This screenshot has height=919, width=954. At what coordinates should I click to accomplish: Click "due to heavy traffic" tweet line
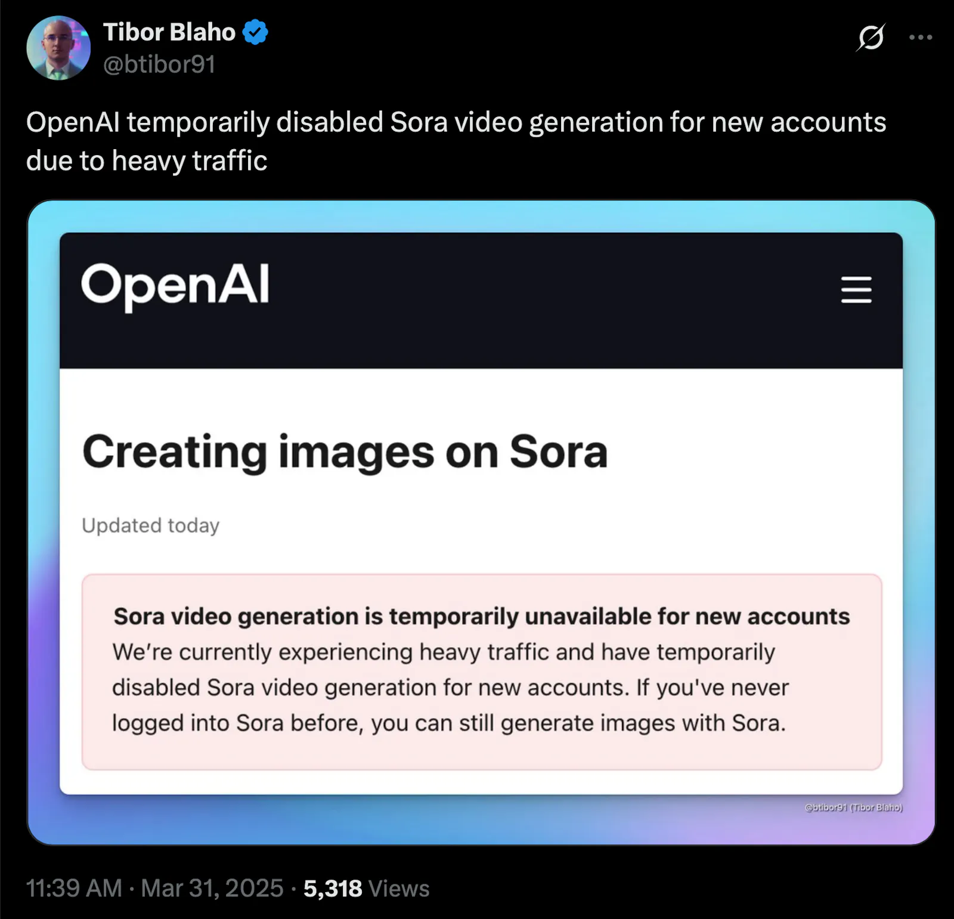[x=147, y=161]
